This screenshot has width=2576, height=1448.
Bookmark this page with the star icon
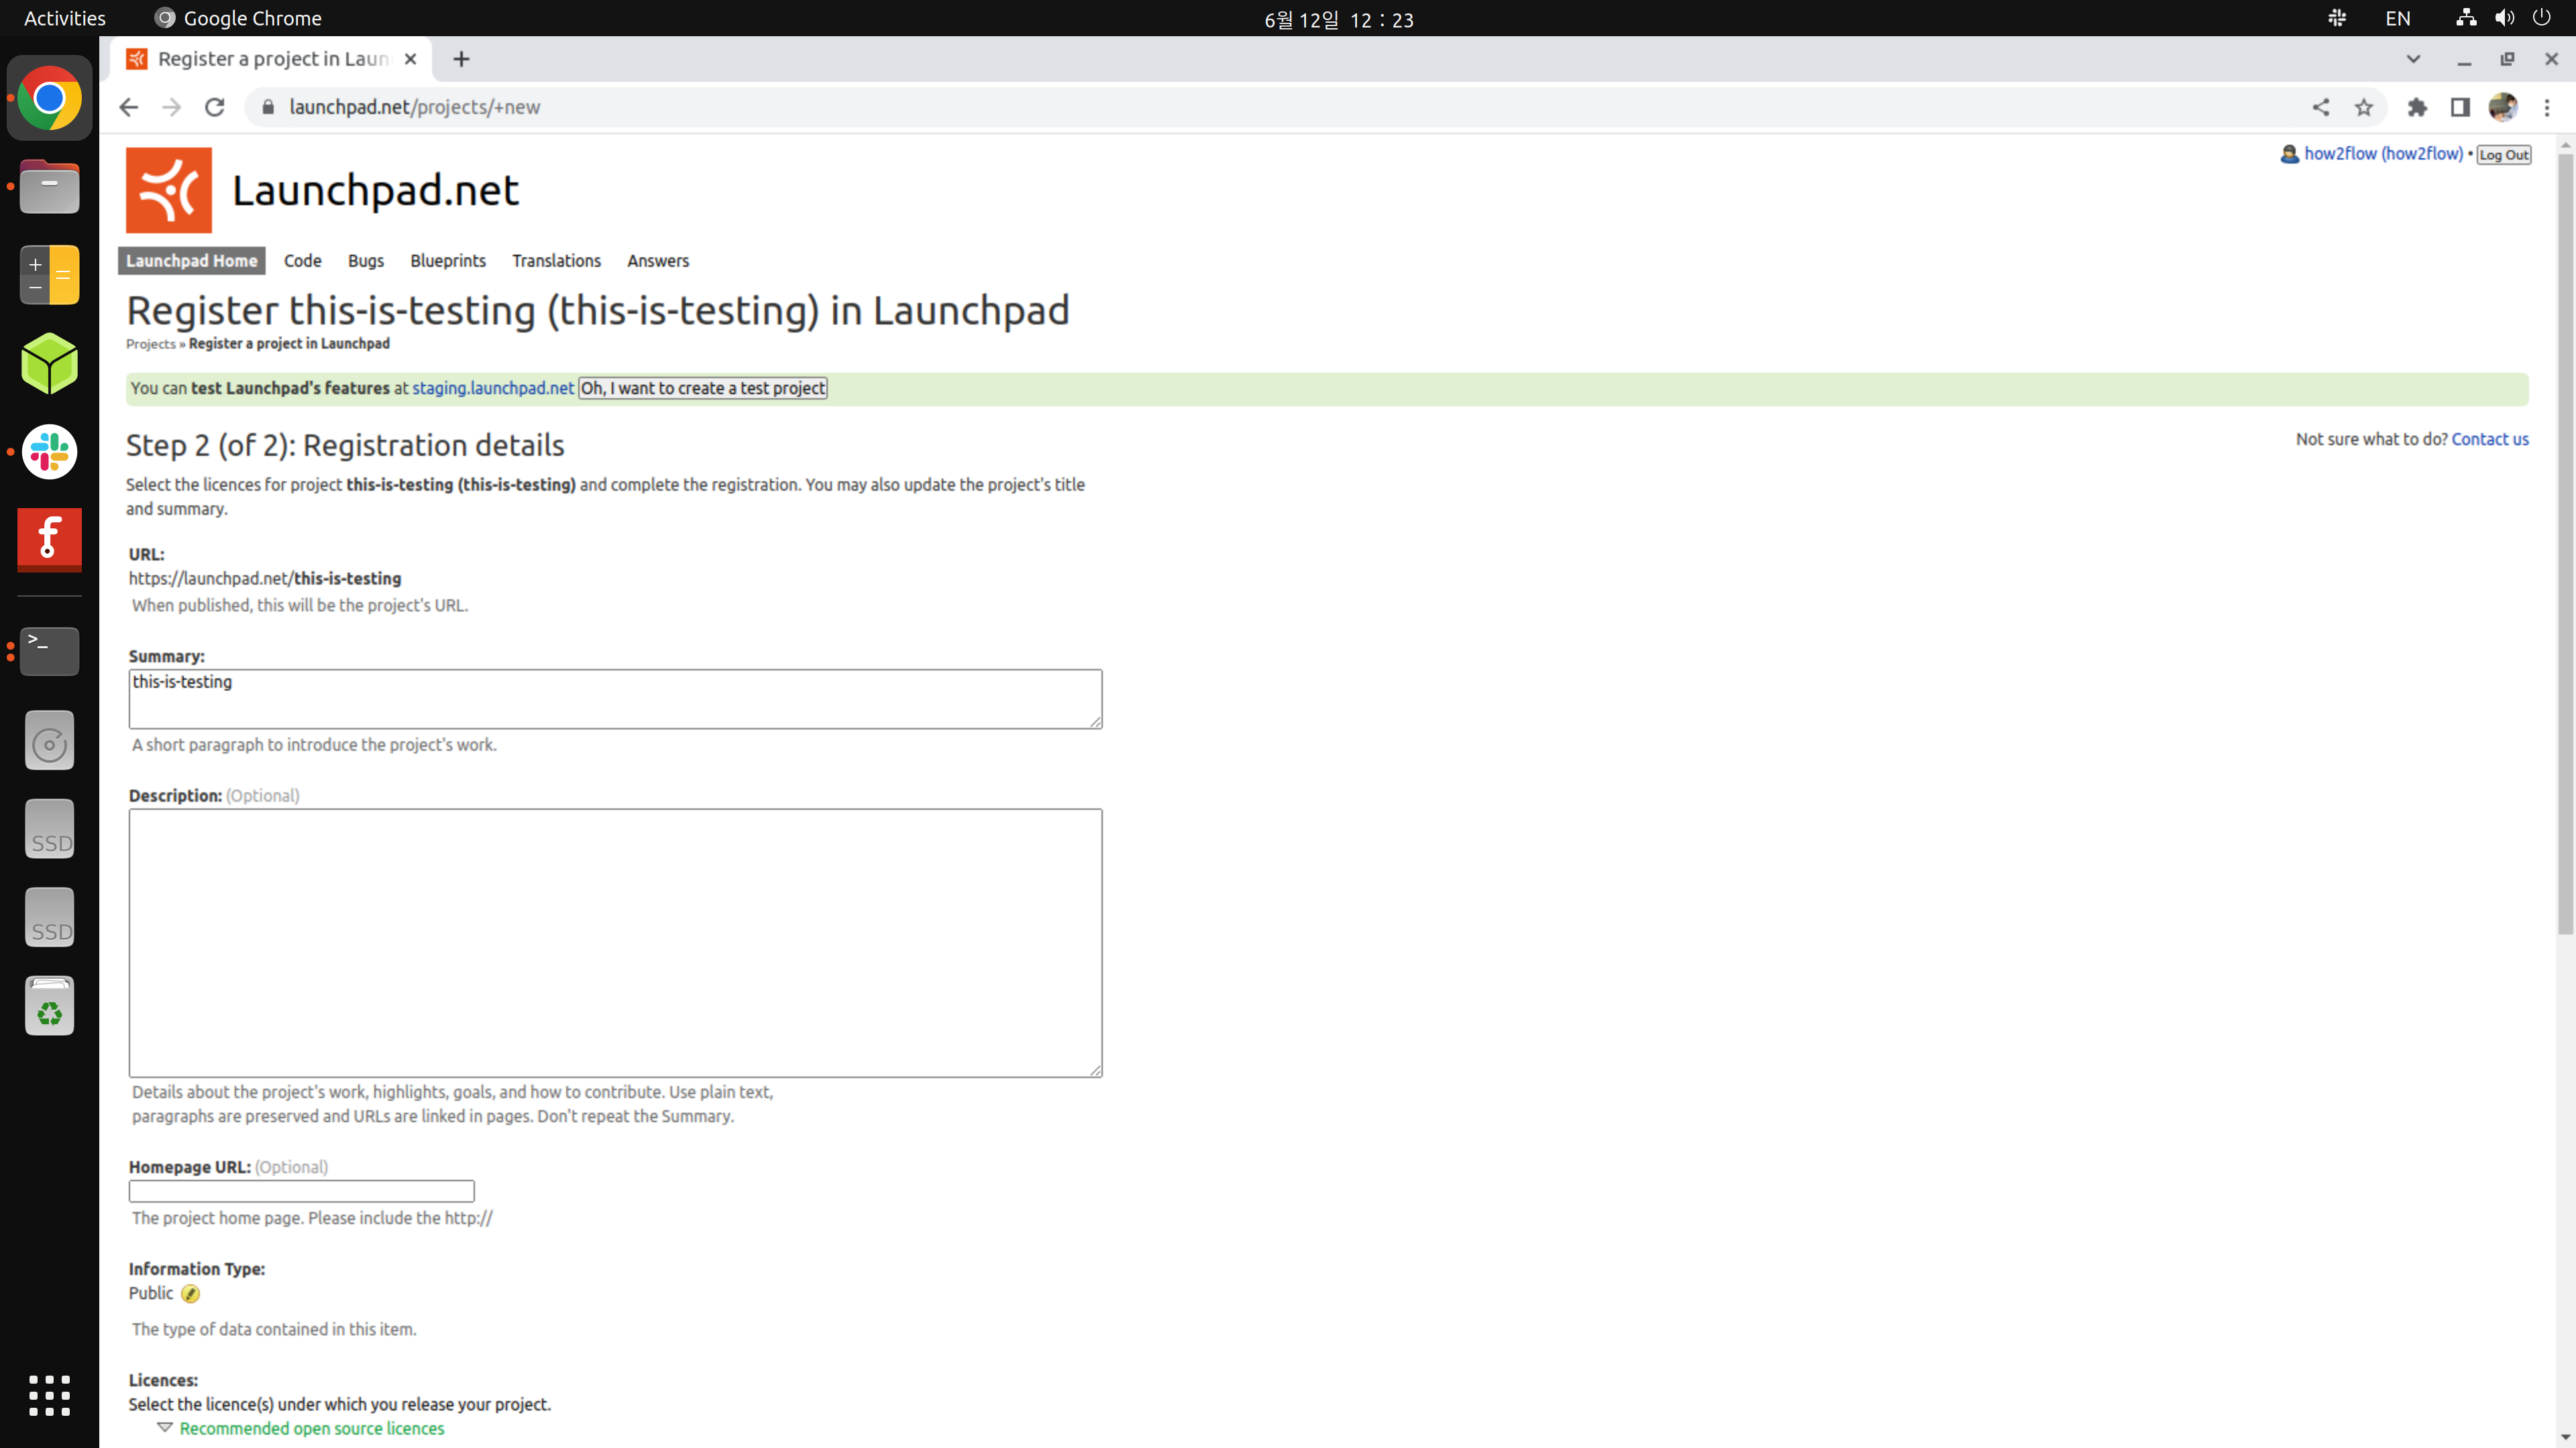coord(2364,107)
